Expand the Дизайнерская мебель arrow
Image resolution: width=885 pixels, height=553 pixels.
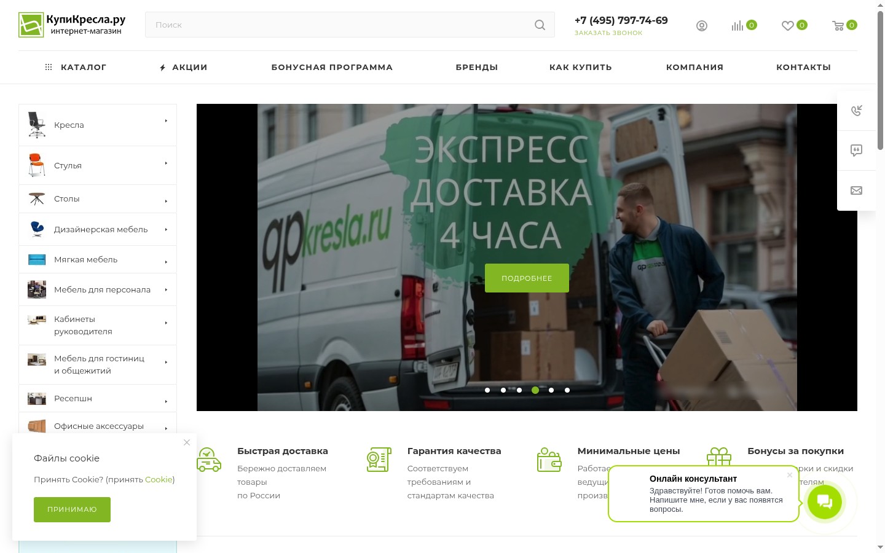[x=166, y=229]
